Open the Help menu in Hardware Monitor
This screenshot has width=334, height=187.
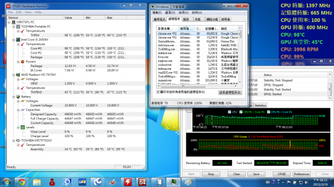click(x=38, y=12)
